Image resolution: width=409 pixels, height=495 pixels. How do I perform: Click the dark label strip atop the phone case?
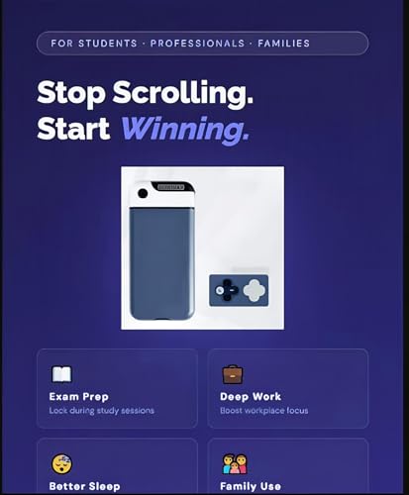click(171, 187)
